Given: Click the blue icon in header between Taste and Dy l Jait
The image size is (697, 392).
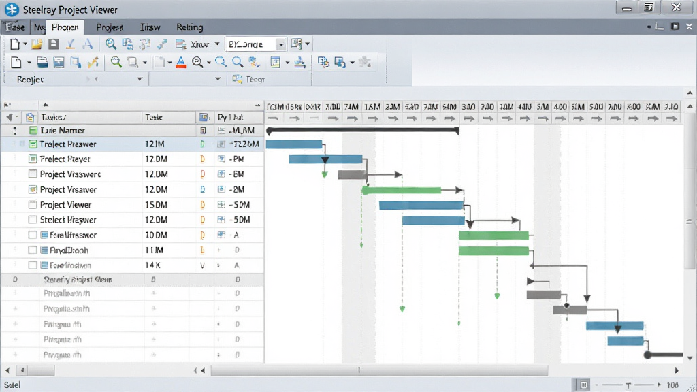Looking at the screenshot, I should [204, 117].
